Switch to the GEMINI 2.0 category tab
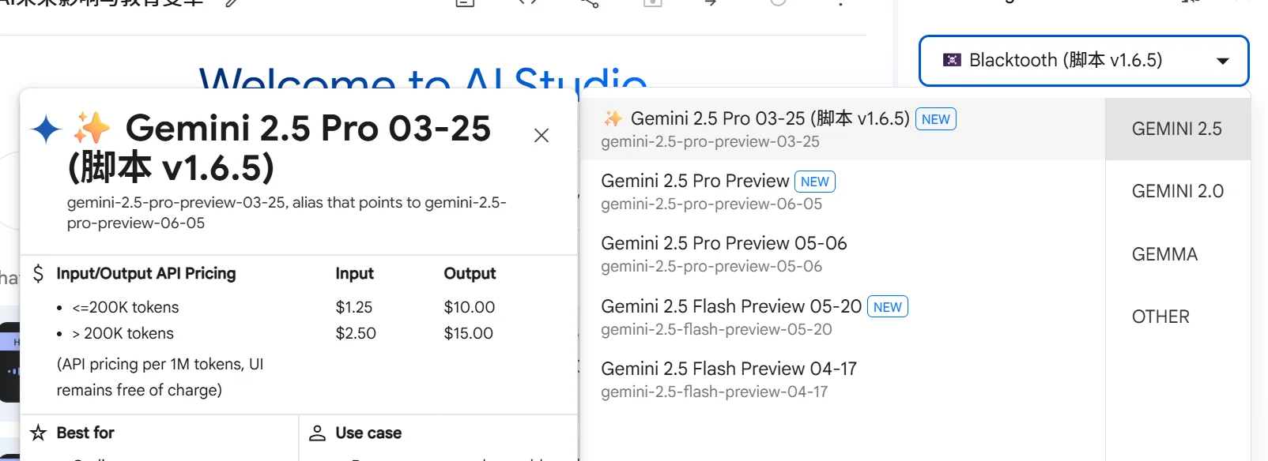The height and width of the screenshot is (461, 1268). [1177, 191]
